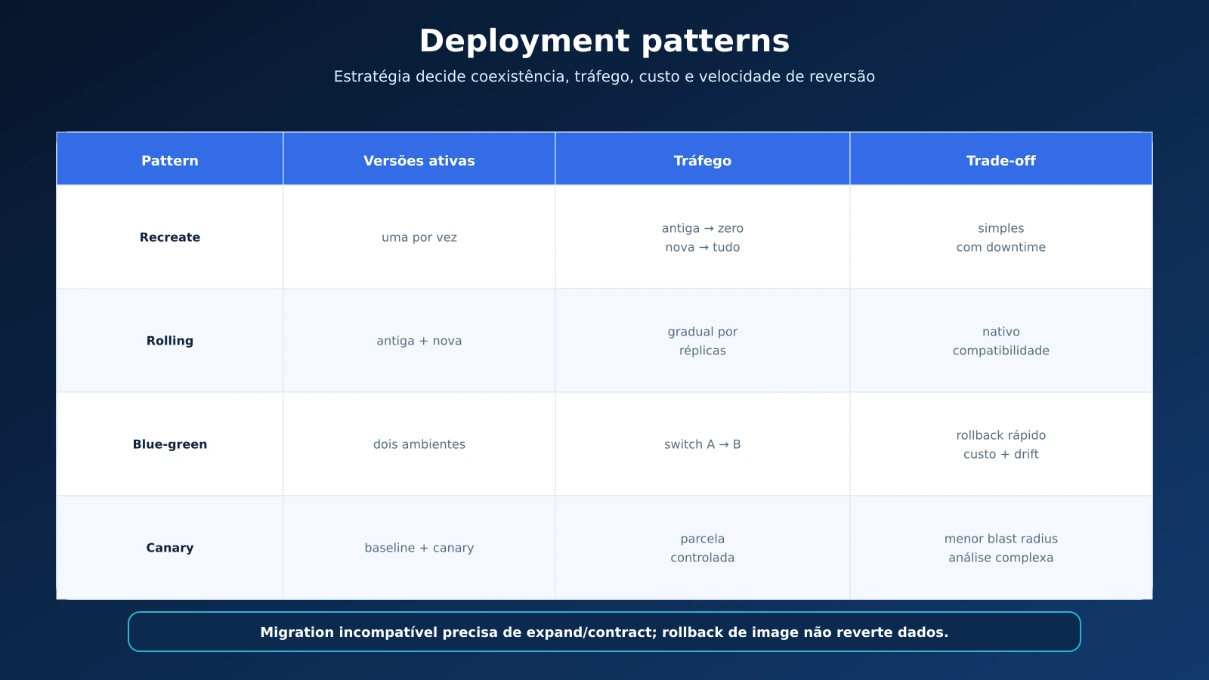Select the 'Recreate' row label
Screen dimensions: 1209x680
(x=170, y=237)
